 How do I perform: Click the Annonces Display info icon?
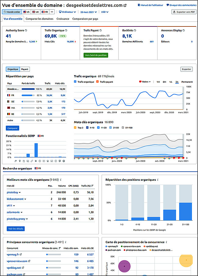184,30
